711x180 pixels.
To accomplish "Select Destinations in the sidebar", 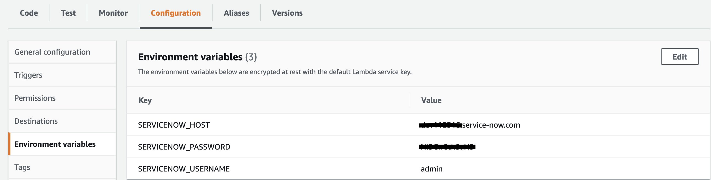I will (x=62, y=121).
